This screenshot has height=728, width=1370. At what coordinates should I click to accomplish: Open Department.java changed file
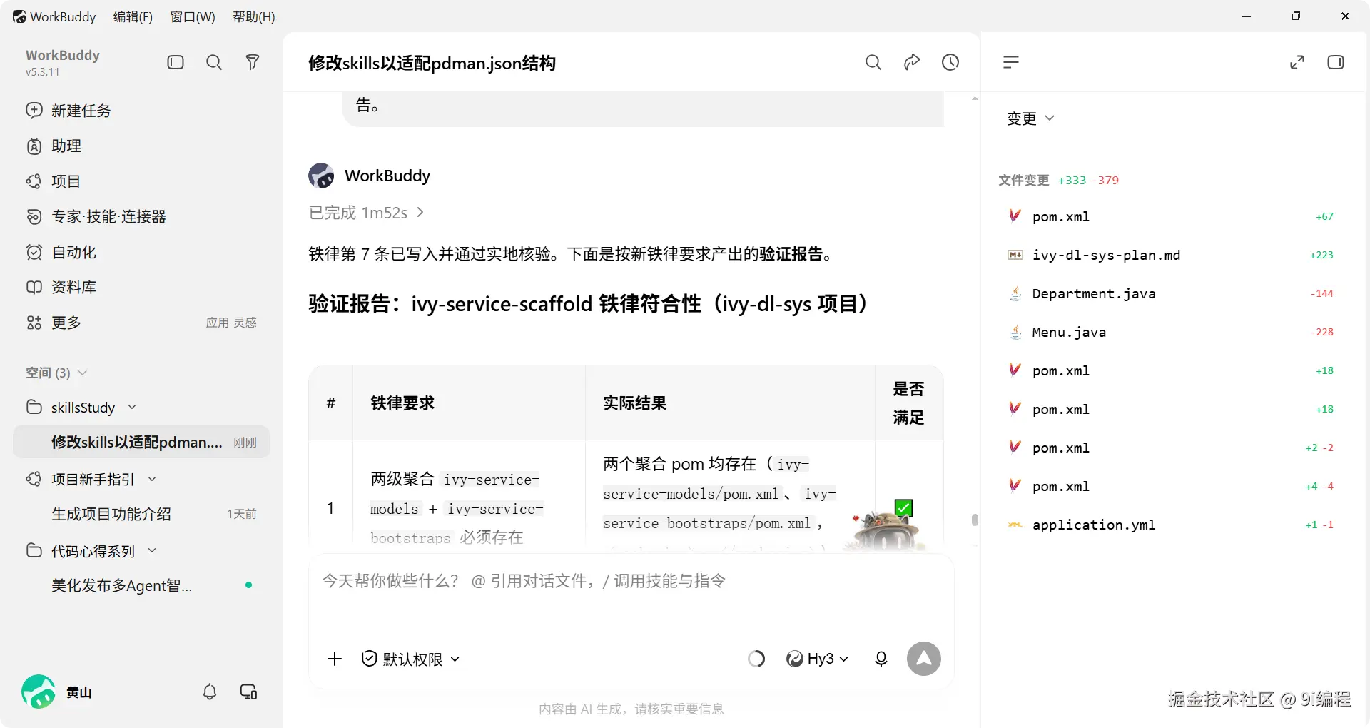pos(1172,293)
